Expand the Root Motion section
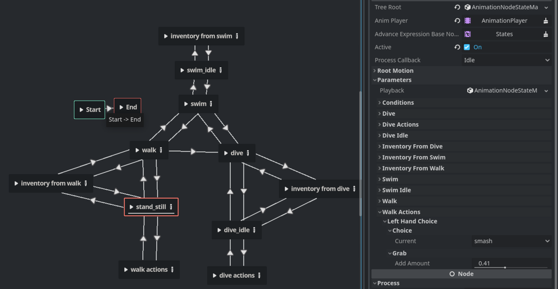This screenshot has width=558, height=289. [395, 71]
